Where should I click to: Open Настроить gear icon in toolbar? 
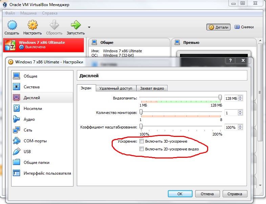(32, 25)
